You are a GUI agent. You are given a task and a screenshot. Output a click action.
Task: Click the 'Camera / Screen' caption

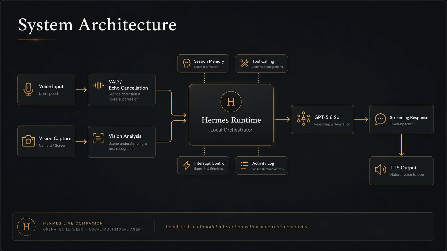(52, 145)
